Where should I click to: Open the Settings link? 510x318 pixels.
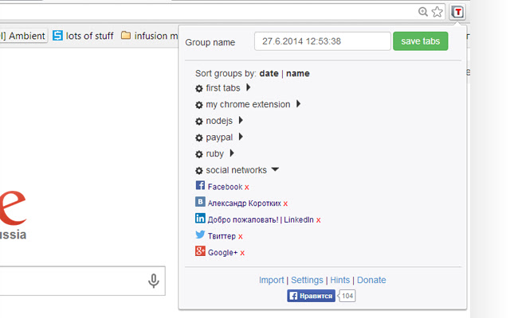pyautogui.click(x=307, y=280)
